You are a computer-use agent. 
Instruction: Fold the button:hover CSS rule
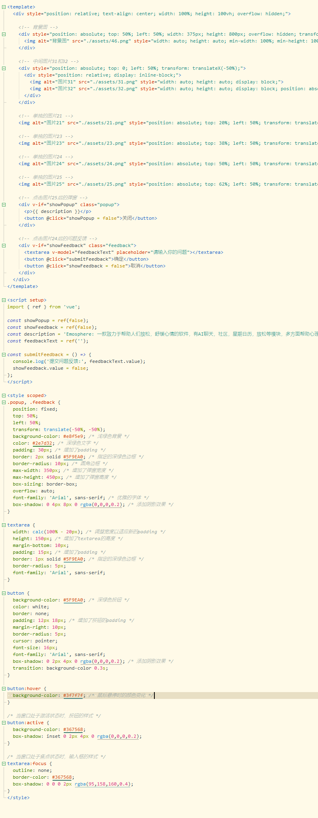pos(4,688)
